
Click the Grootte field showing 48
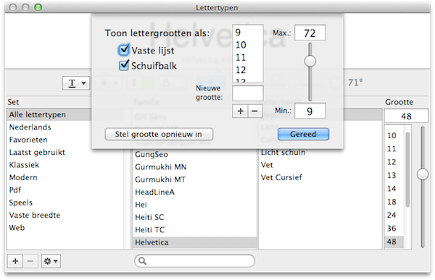(406, 116)
